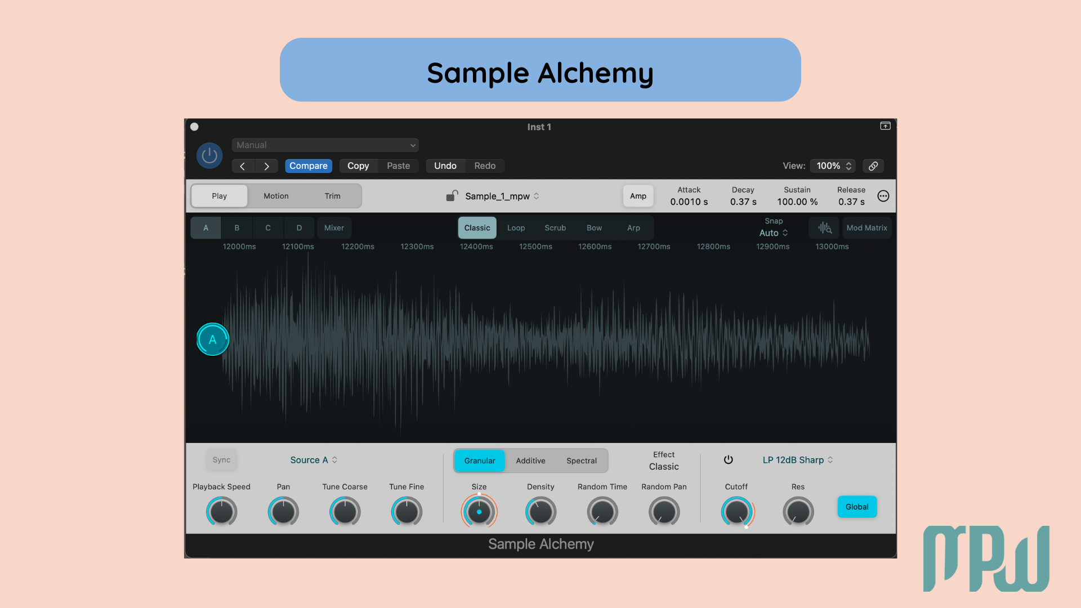The width and height of the screenshot is (1081, 608).
Task: Enable the Sync toggle
Action: [x=221, y=459]
